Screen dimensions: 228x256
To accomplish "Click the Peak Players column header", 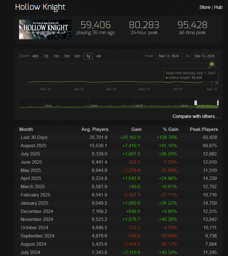I will 204,129.
